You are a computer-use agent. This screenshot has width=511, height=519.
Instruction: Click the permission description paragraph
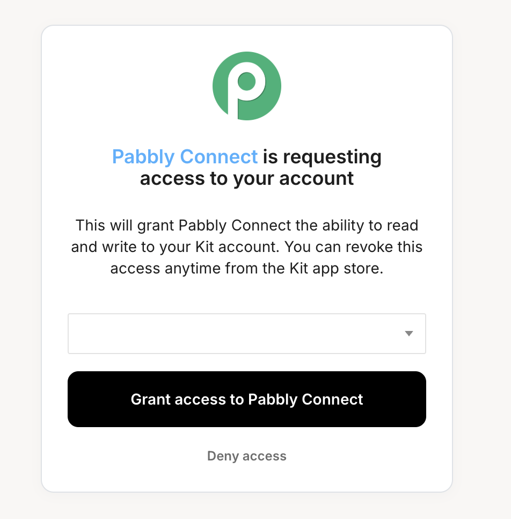247,247
